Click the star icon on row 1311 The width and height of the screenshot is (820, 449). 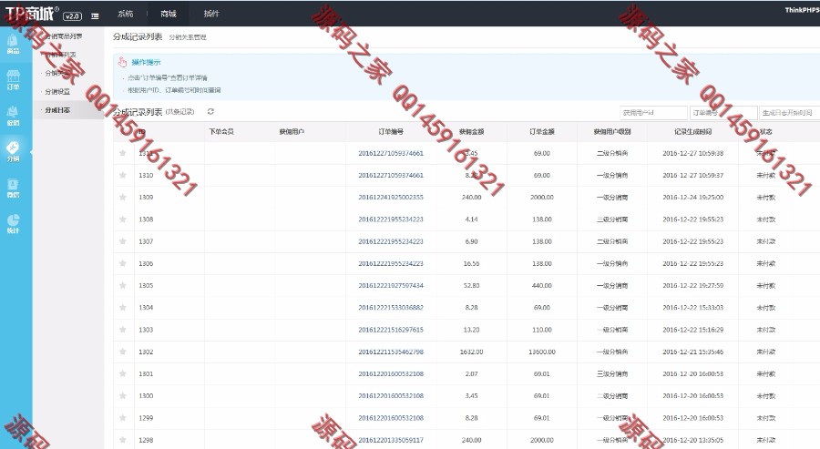tap(123, 153)
